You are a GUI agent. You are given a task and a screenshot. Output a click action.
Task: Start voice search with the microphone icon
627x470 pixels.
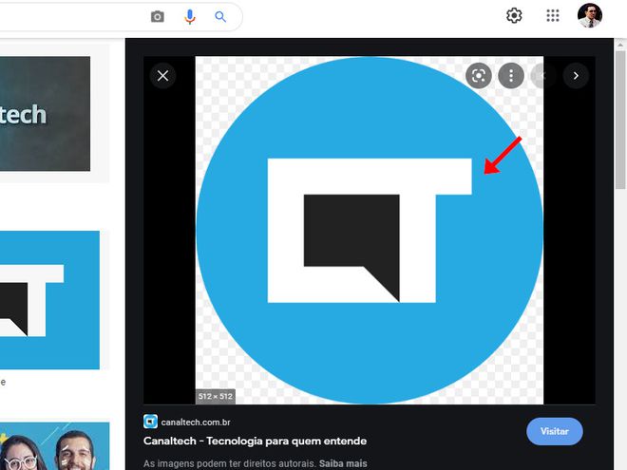point(190,17)
